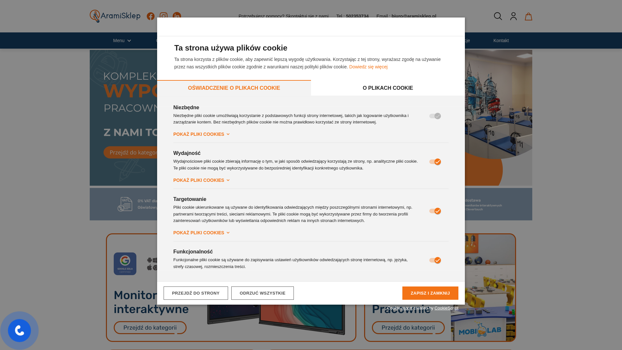This screenshot has width=622, height=350.
Task: Click the MobiLab logo image
Action: coord(480,330)
